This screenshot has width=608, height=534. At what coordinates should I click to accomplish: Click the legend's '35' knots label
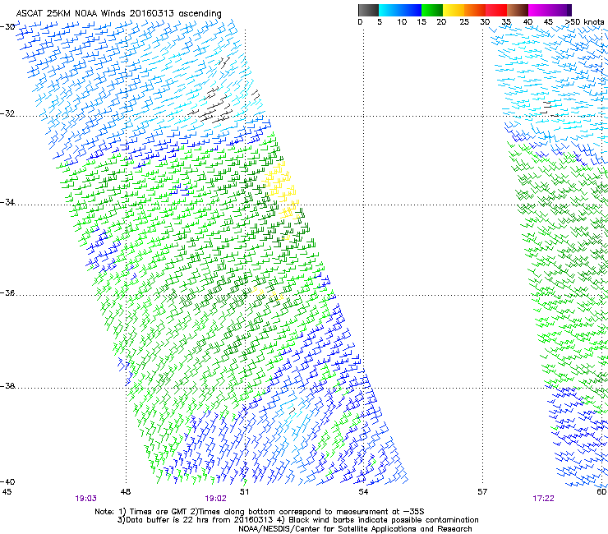click(506, 22)
